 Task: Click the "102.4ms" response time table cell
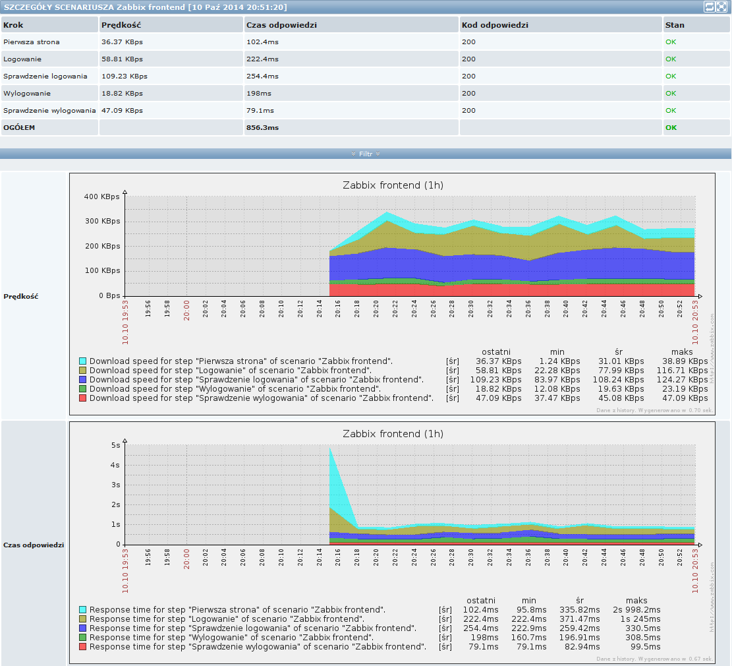[x=262, y=42]
